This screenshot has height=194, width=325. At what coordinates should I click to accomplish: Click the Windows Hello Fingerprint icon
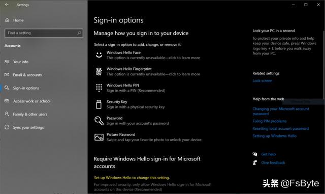[99, 71]
